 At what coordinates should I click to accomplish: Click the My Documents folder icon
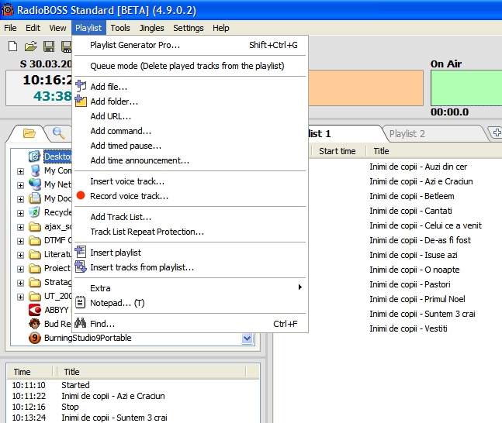coord(35,198)
